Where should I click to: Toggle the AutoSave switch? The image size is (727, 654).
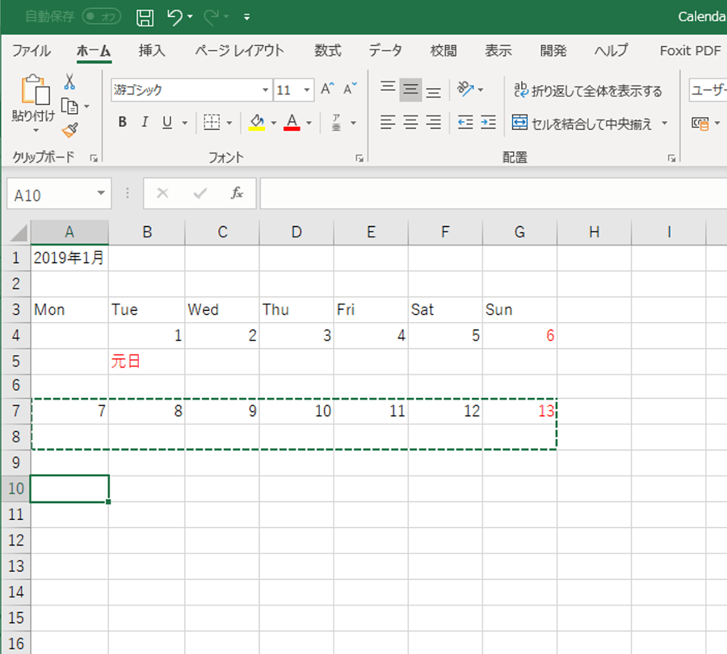pos(101,17)
